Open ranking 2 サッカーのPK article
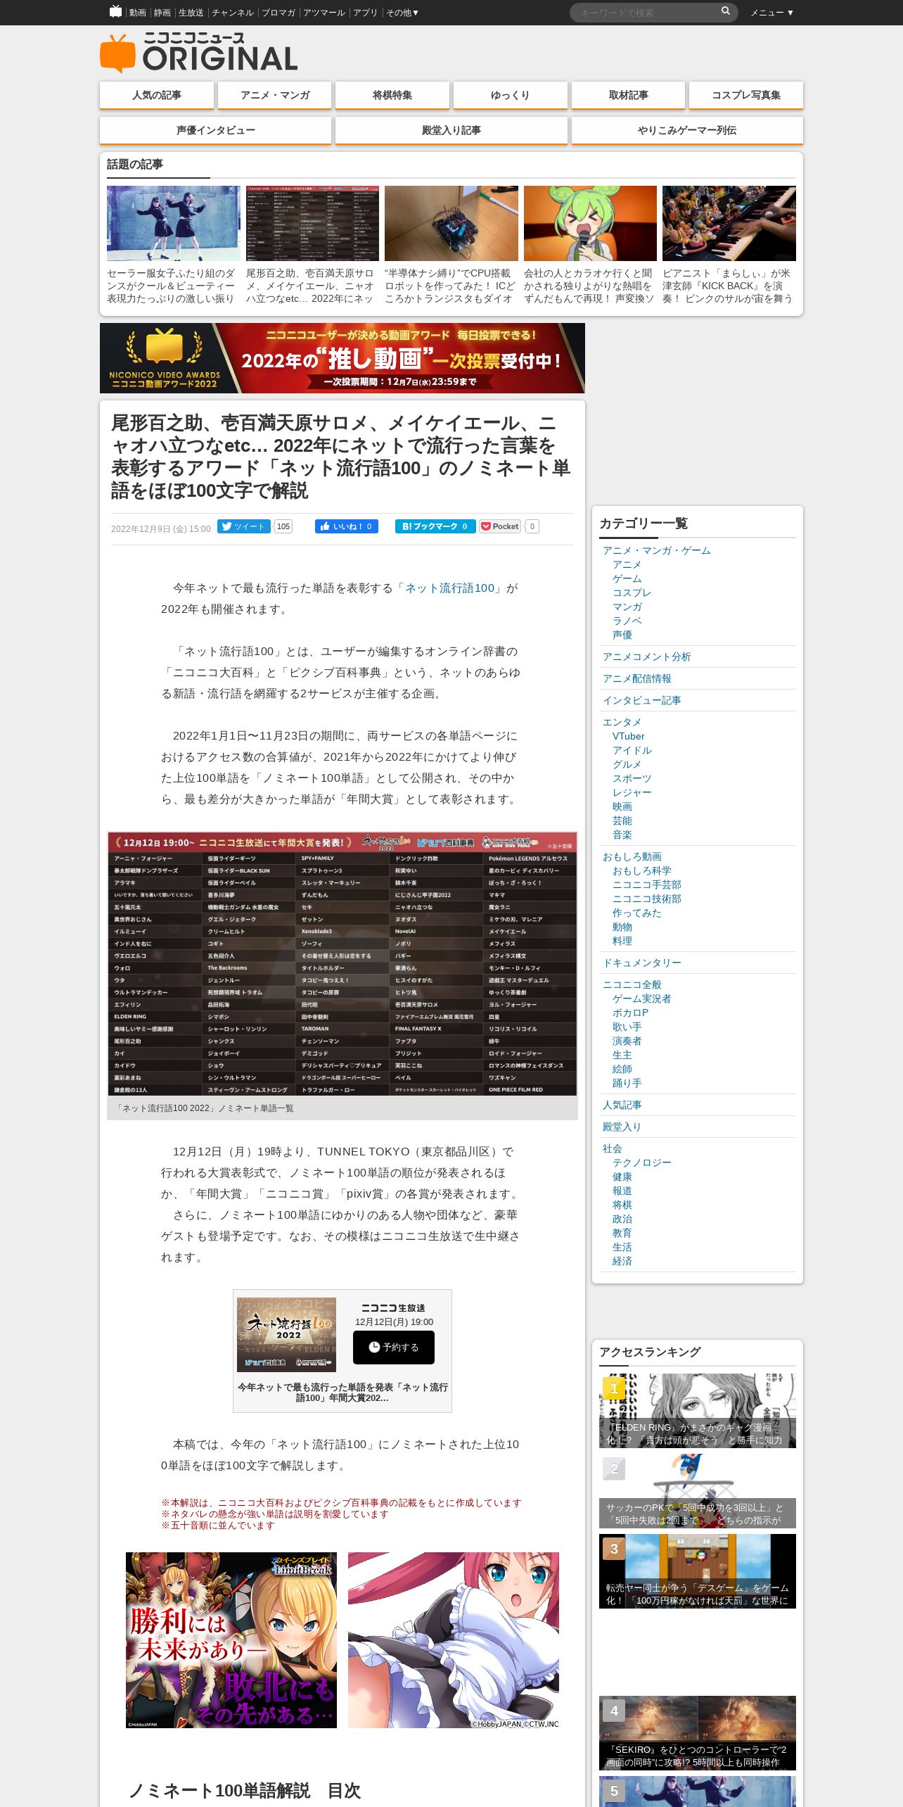 (x=698, y=1491)
